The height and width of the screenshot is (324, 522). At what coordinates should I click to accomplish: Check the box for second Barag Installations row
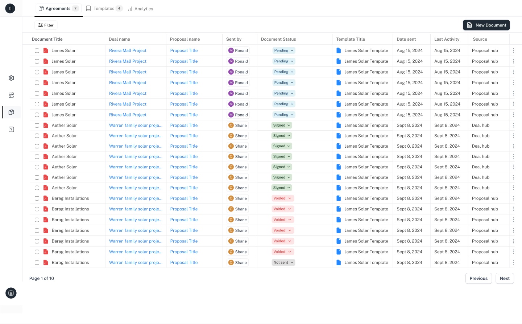(37, 209)
